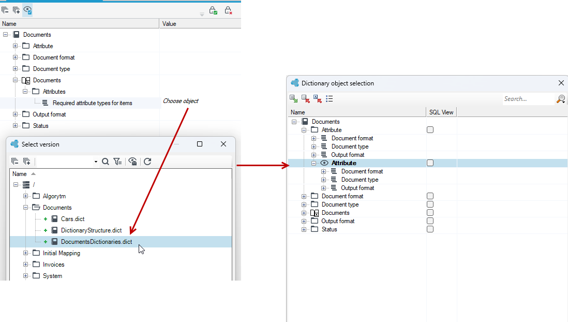
Task: Toggle the eye-with-checkmark view button
Action: click(27, 10)
